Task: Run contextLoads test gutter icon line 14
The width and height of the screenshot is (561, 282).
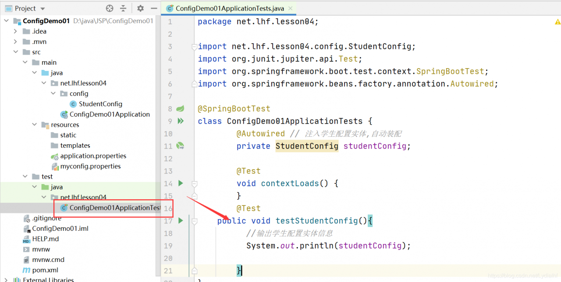Action: click(180, 183)
